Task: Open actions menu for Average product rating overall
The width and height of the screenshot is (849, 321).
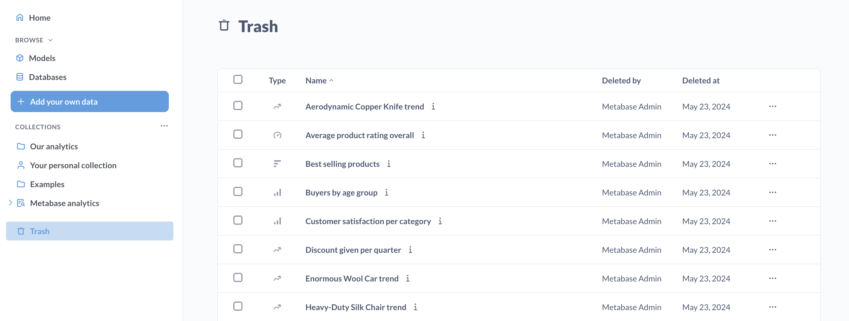Action: [772, 135]
